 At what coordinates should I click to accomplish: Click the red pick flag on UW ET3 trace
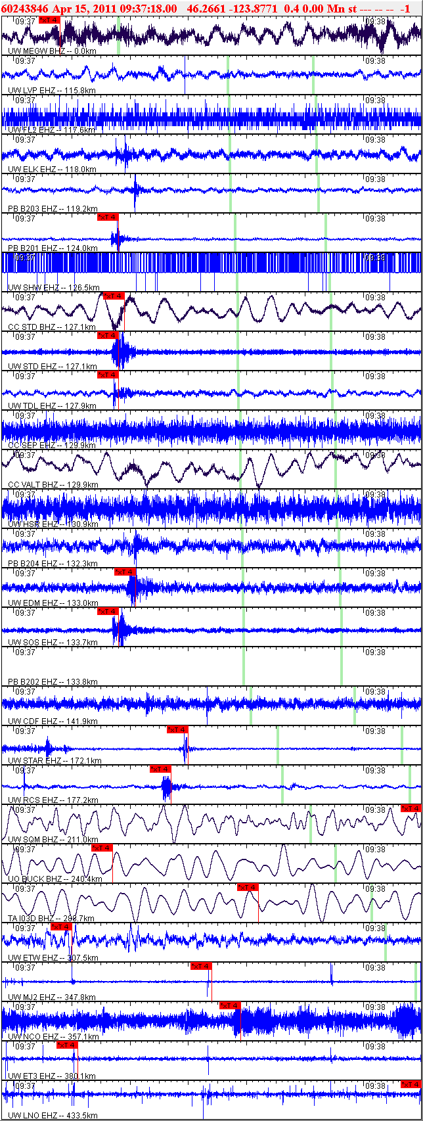click(x=67, y=1045)
